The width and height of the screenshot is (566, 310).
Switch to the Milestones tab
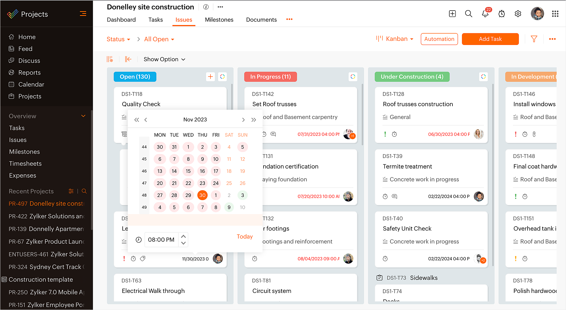click(x=219, y=20)
